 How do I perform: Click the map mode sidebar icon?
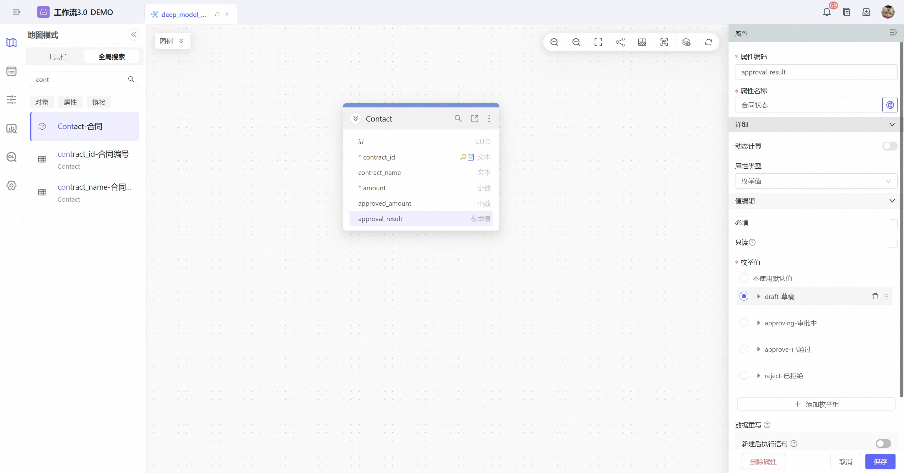[11, 42]
